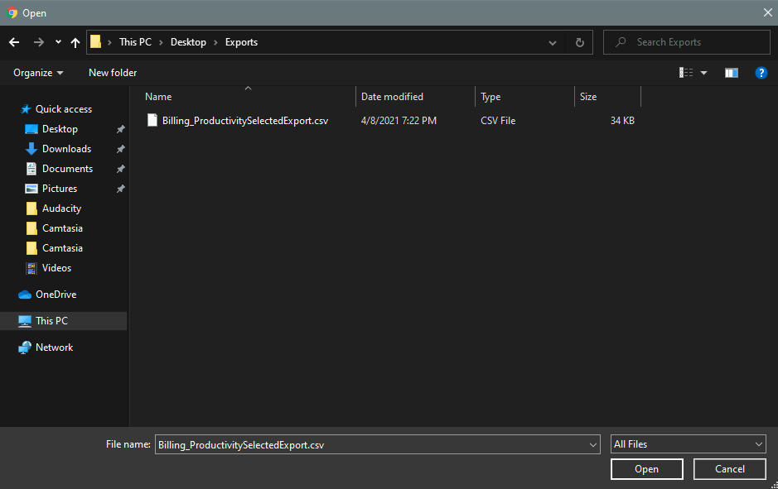Screen dimensions: 778x489
Task: Select OneDrive in the navigation pane
Action: 56,295
